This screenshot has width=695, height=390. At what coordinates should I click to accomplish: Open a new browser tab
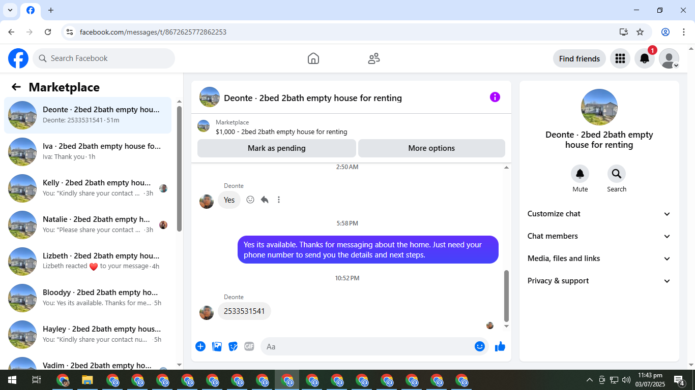(50, 10)
